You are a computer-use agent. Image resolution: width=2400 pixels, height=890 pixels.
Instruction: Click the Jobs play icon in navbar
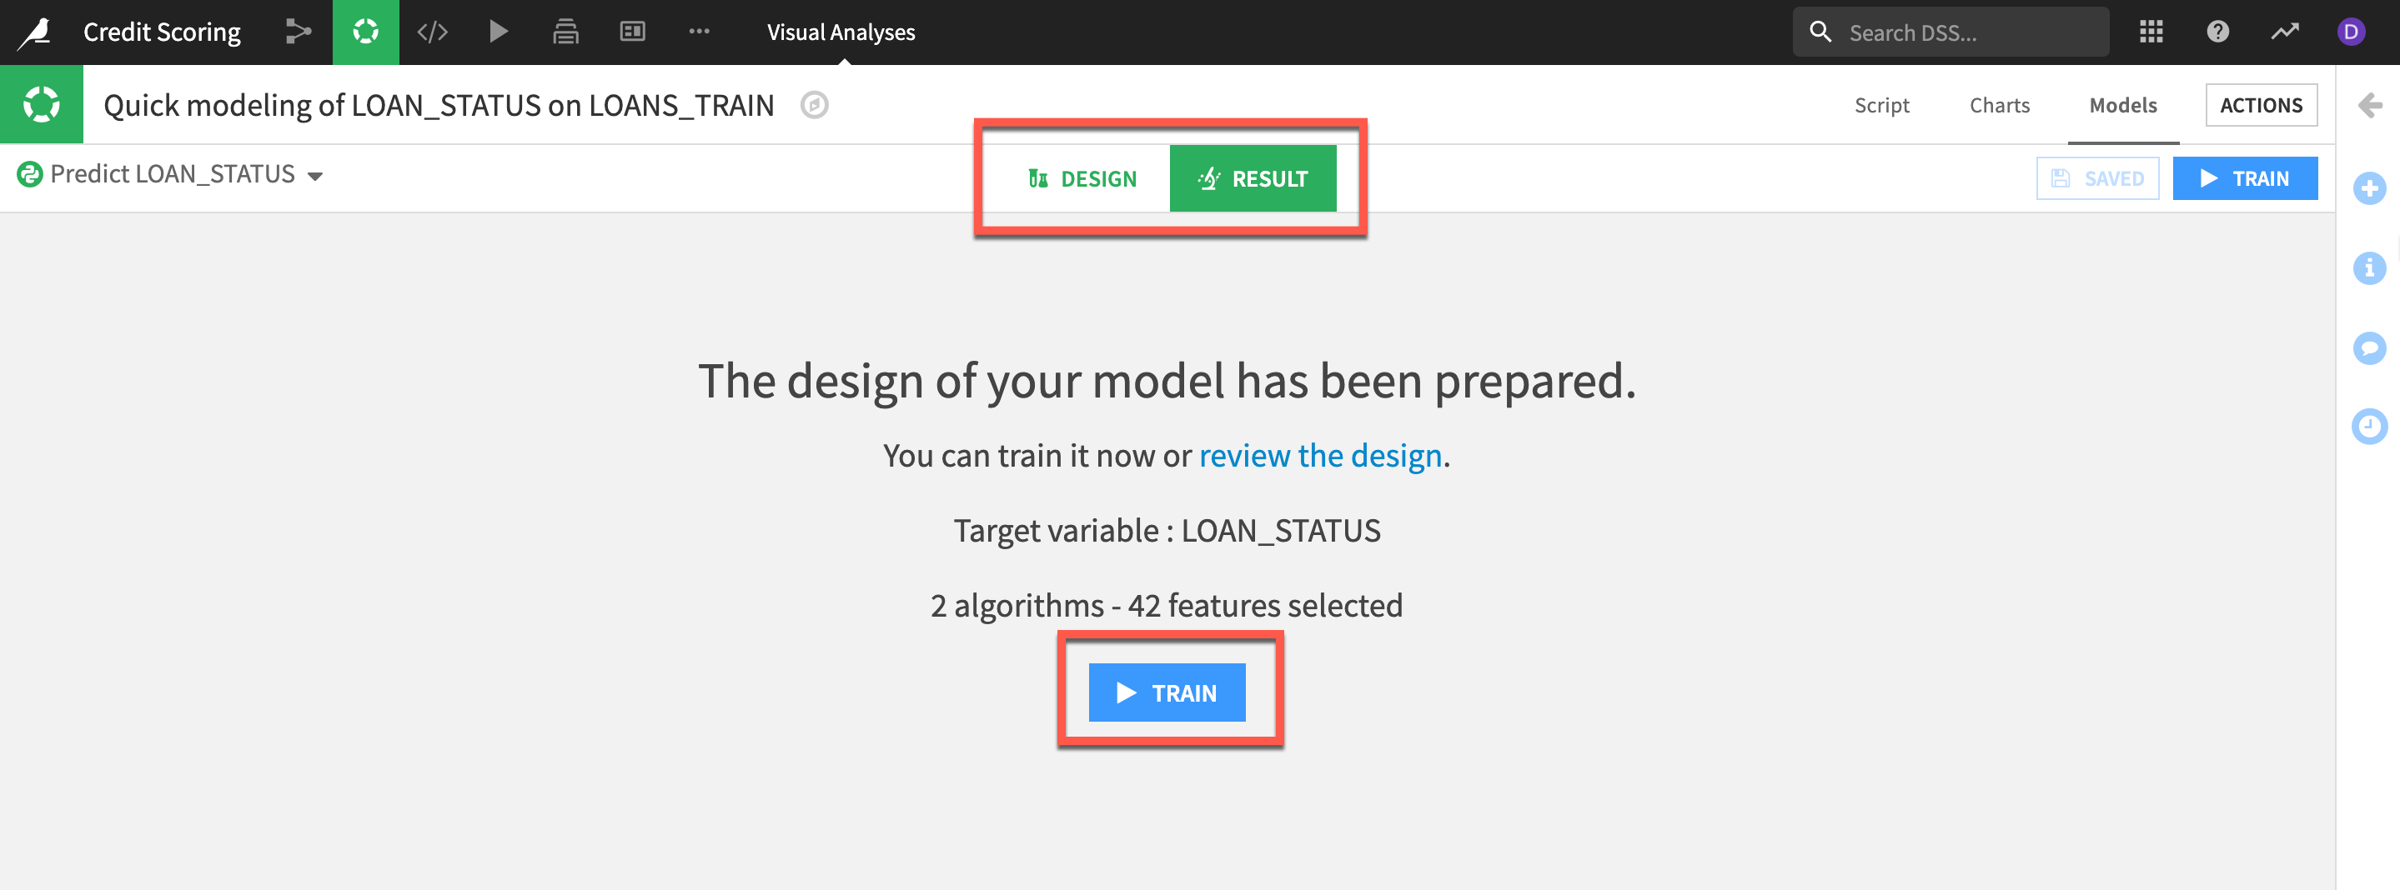coord(499,32)
